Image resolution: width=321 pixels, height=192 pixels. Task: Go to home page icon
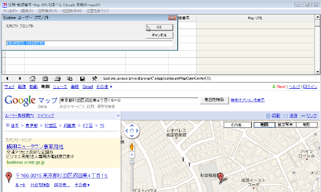33,78
